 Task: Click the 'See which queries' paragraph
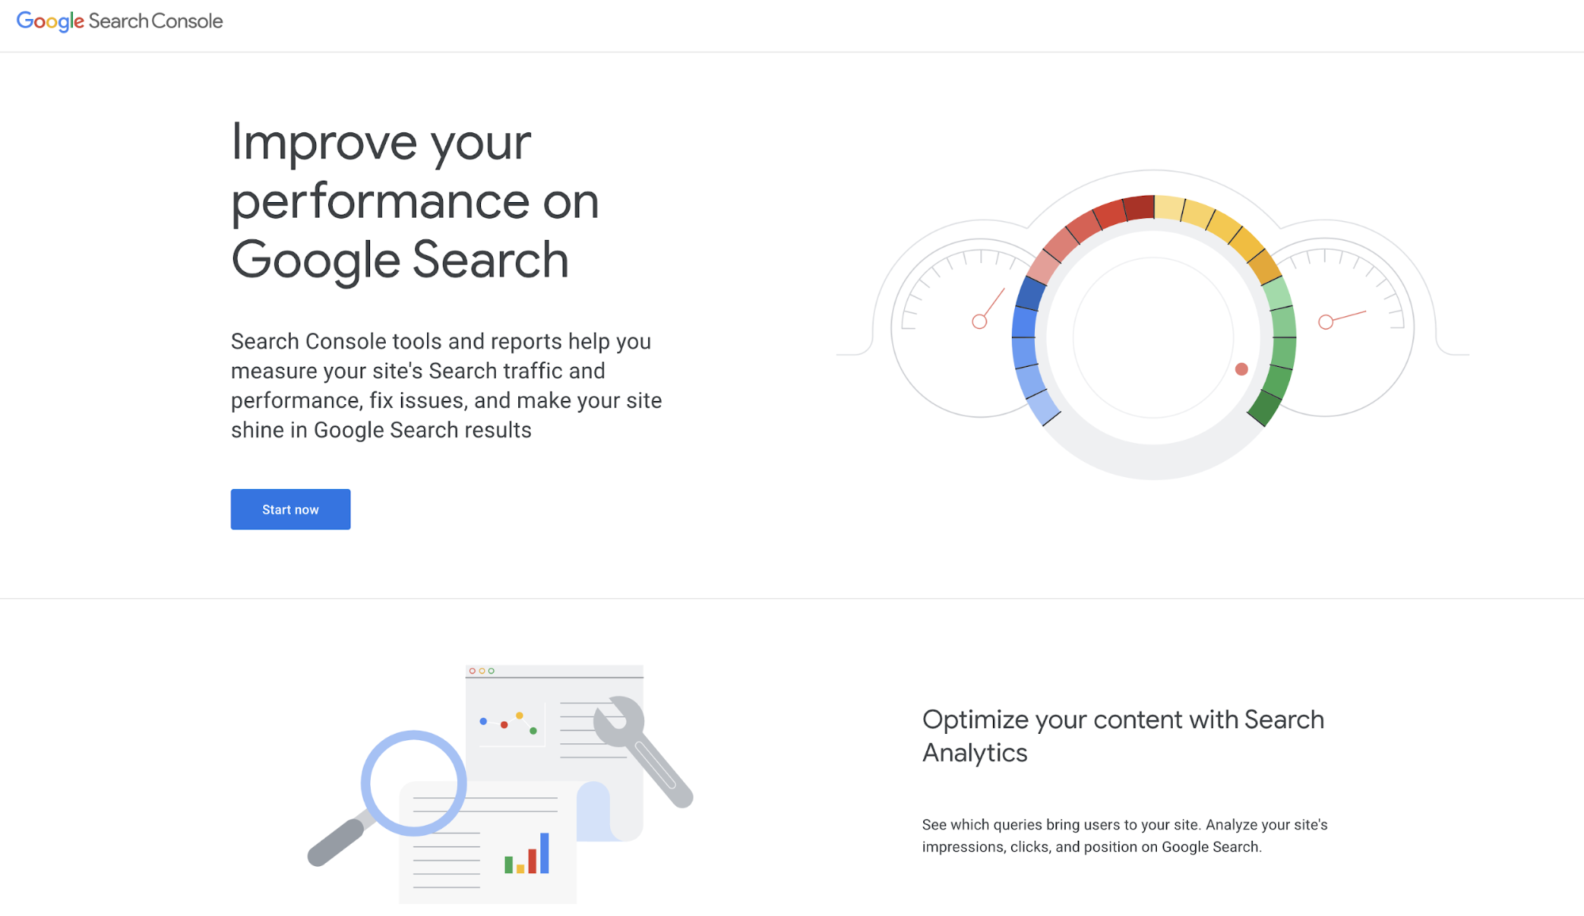point(1124,836)
